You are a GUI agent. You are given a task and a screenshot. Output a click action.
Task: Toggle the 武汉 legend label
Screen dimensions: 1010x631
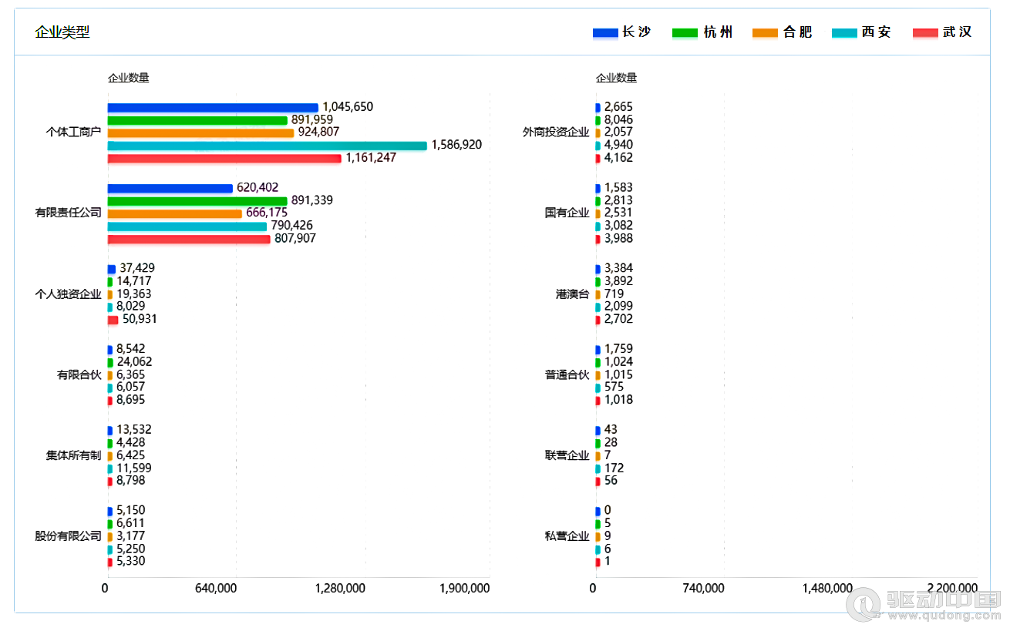point(958,32)
